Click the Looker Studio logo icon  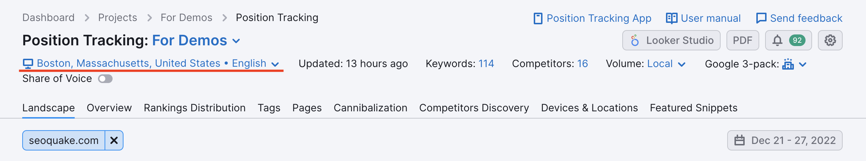tap(635, 40)
